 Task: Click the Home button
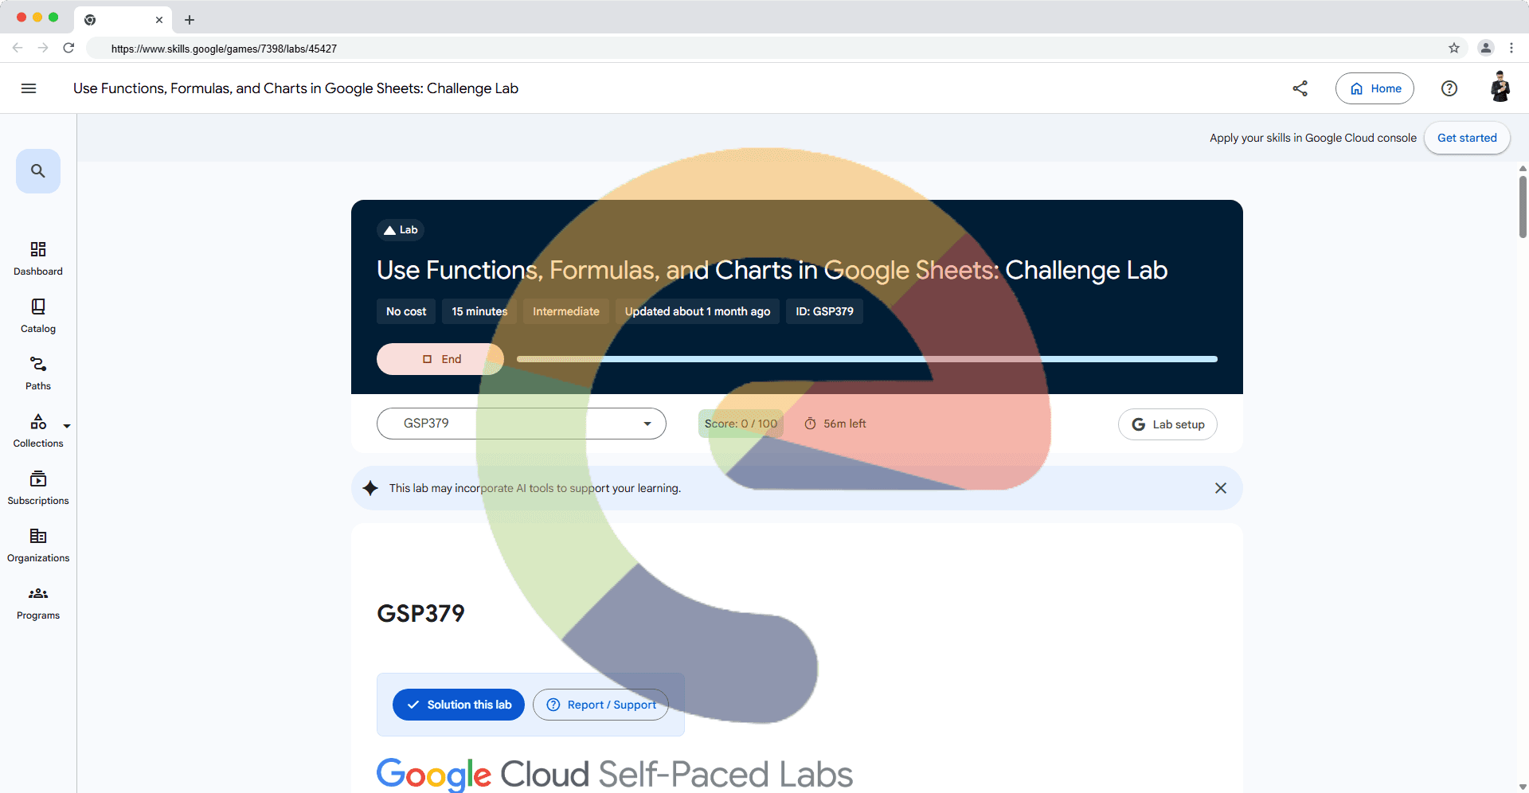(1375, 88)
